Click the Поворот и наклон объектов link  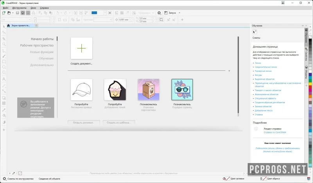268,90
